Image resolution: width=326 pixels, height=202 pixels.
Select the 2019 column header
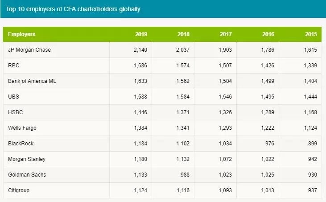(x=141, y=34)
